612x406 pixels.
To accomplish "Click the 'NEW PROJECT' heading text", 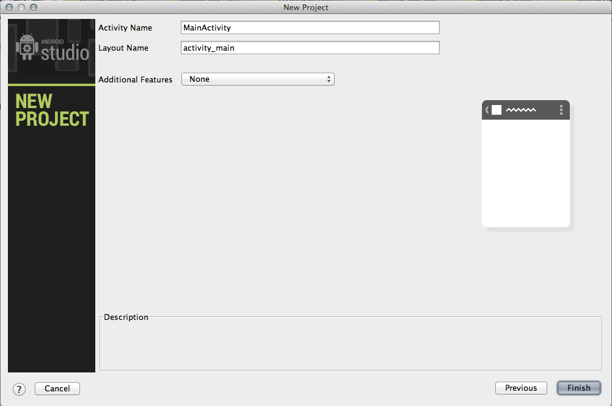I will click(x=52, y=111).
